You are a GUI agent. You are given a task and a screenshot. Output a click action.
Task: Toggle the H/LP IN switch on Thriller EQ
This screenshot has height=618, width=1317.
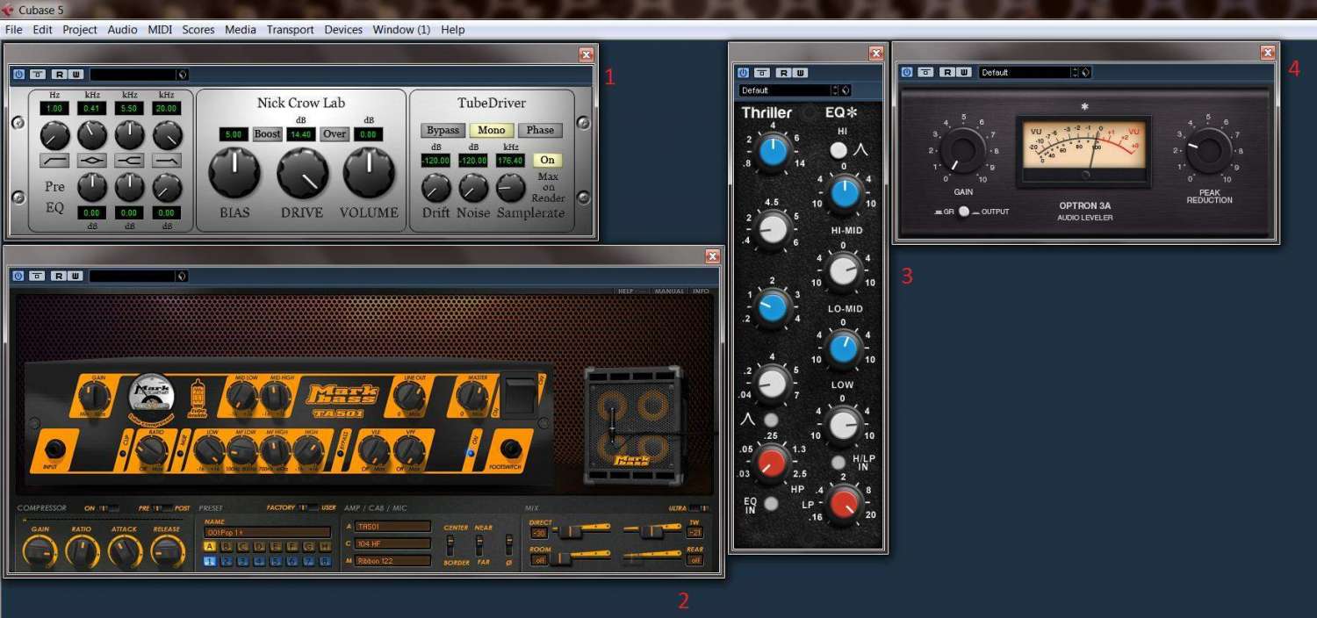pos(838,462)
